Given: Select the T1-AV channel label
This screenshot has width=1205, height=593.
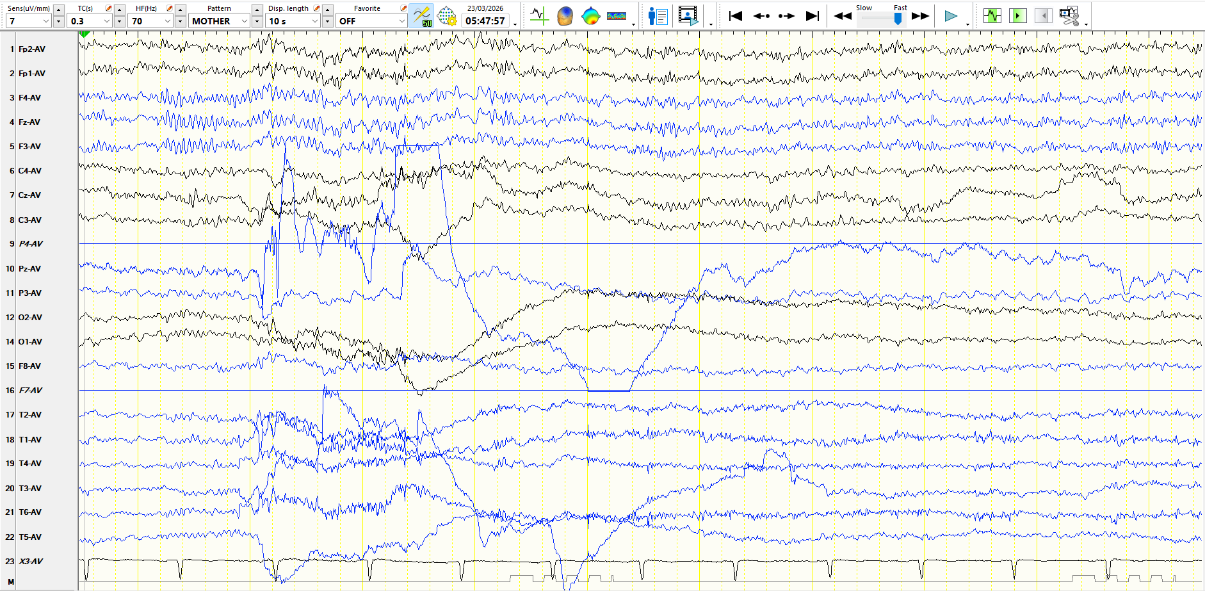Looking at the screenshot, I should (30, 440).
